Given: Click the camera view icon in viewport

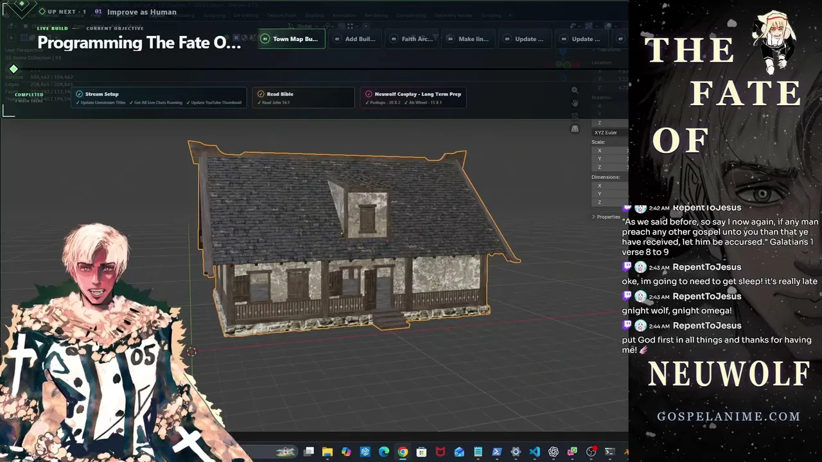Looking at the screenshot, I should [x=575, y=116].
